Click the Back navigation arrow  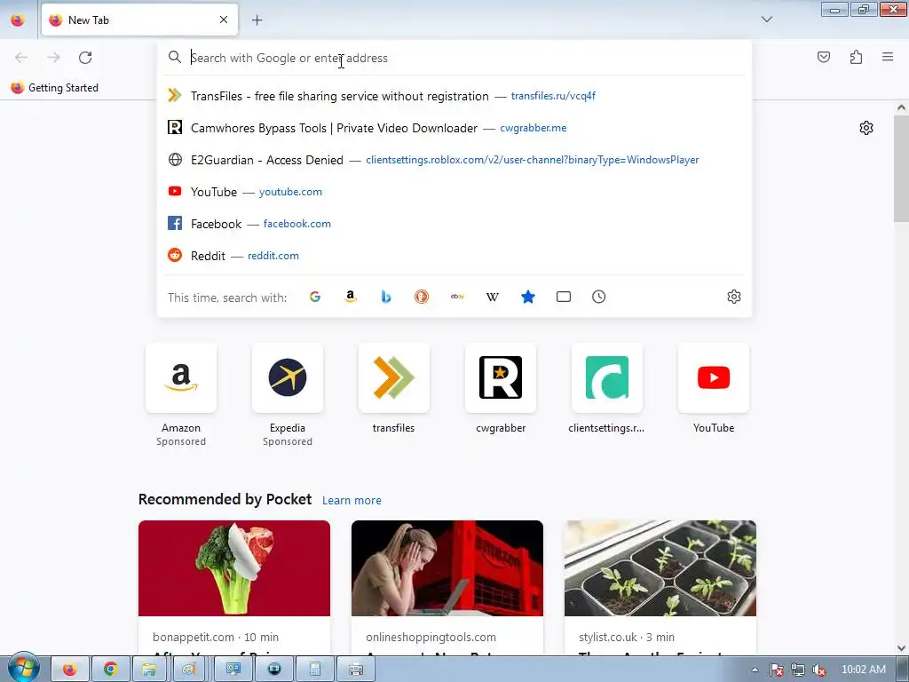21,58
